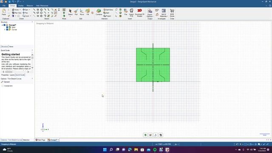Select the Solid item in Structure tree
This screenshot has width=272, height=153.
(x=13, y=27)
